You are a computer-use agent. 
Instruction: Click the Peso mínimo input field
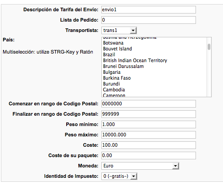(x=149, y=125)
